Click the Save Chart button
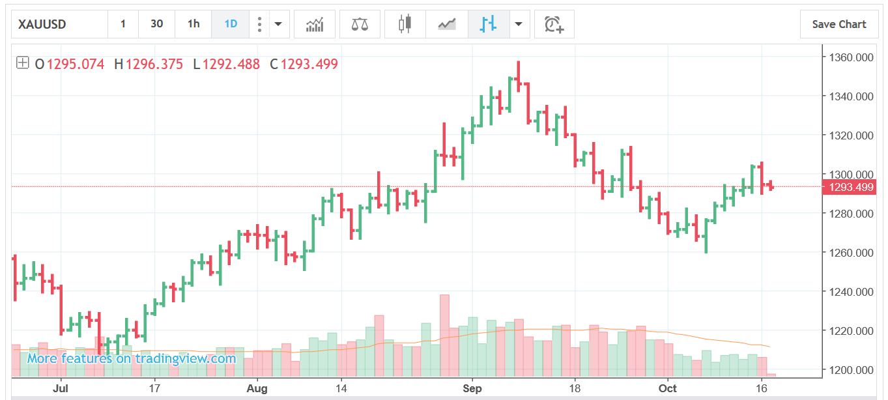Screen dimensions: 888x400 [x=838, y=25]
